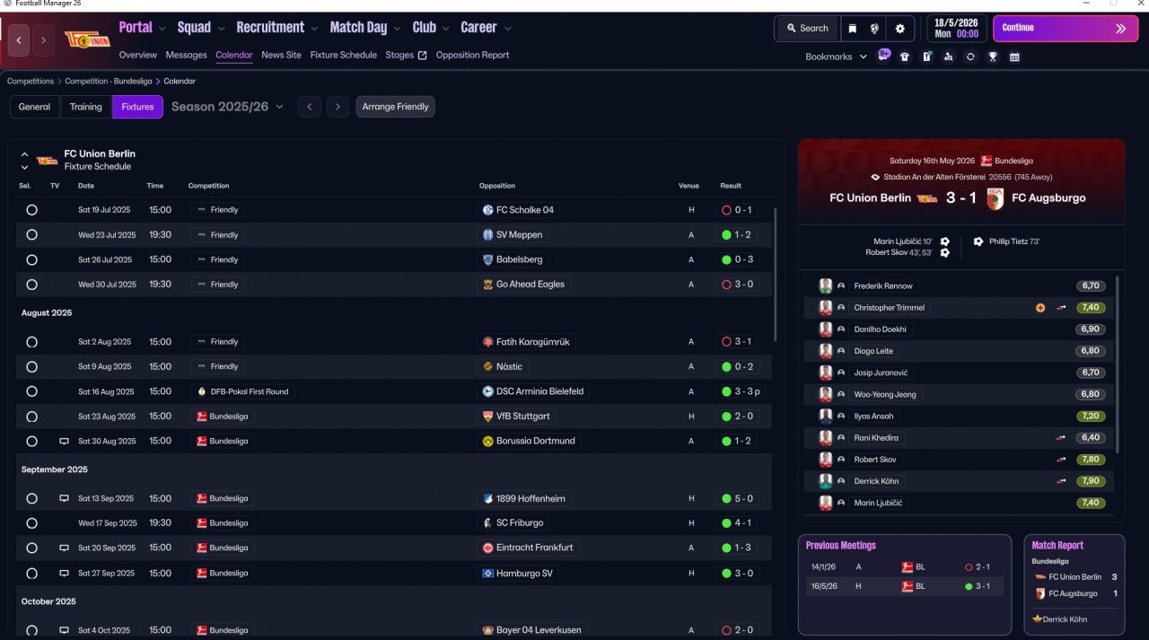Open the Overview submenu item
The width and height of the screenshot is (1149, 640).
137,55
